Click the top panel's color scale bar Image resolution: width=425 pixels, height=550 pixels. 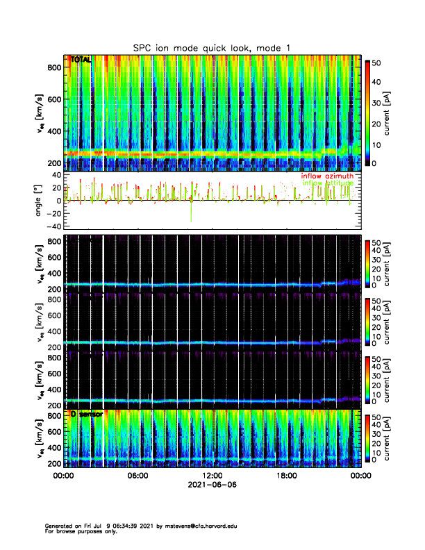pyautogui.click(x=367, y=112)
